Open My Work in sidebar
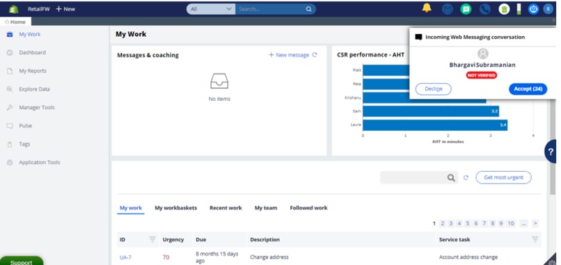 [30, 34]
